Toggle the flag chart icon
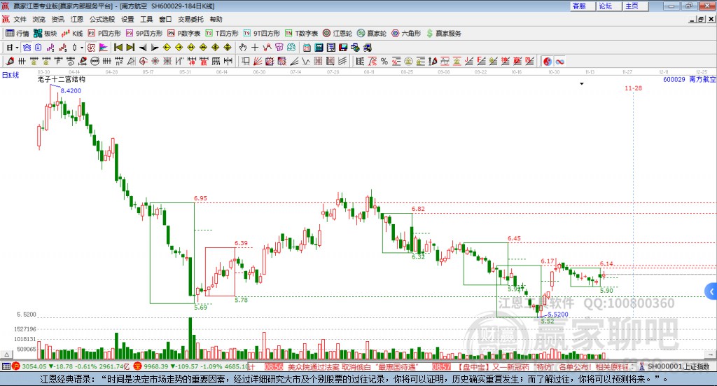 click(104, 48)
